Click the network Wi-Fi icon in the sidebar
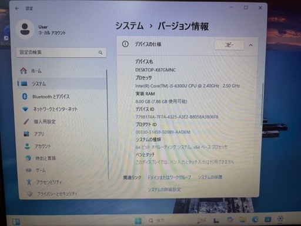Screen dimensions: 301x226 (x=25, y=109)
